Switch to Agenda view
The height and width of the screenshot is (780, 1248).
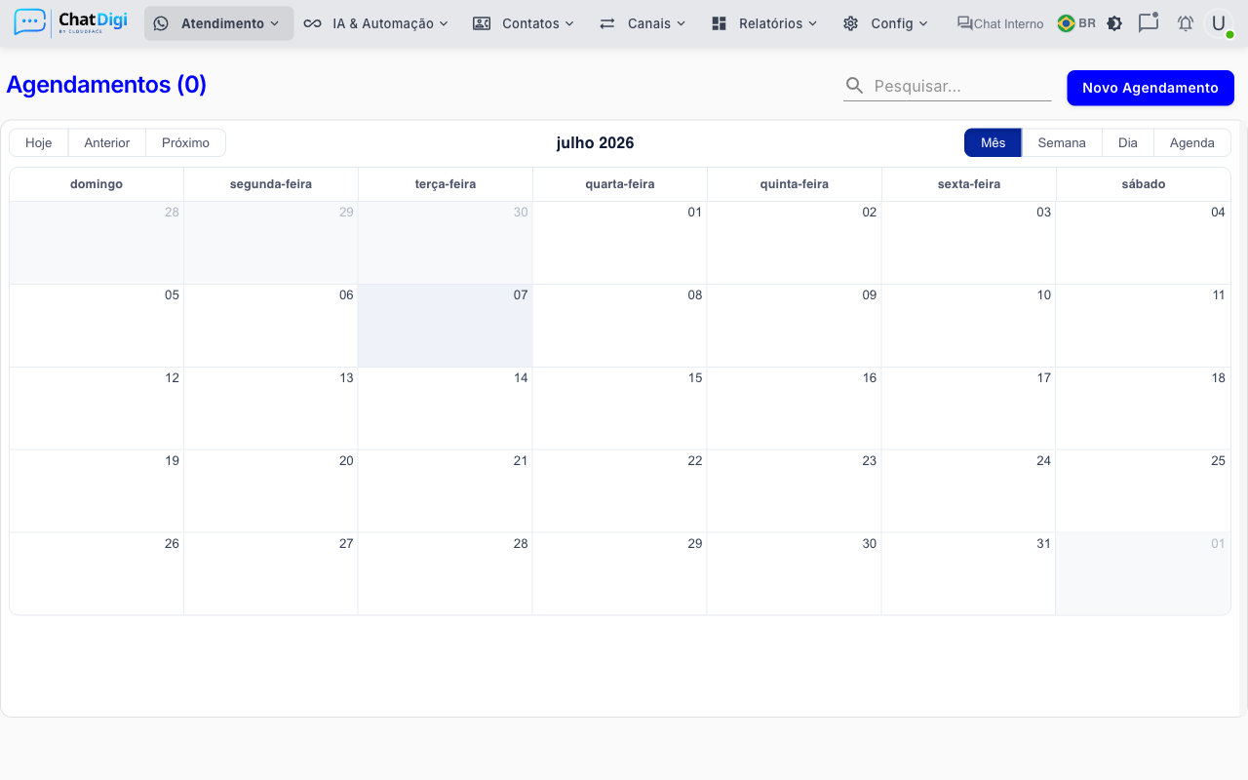[1192, 142]
